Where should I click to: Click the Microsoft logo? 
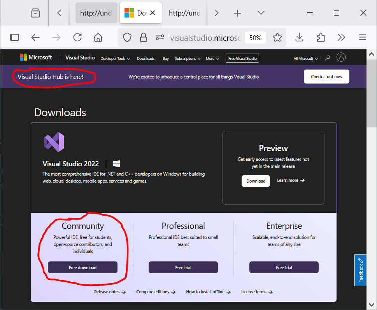36,57
